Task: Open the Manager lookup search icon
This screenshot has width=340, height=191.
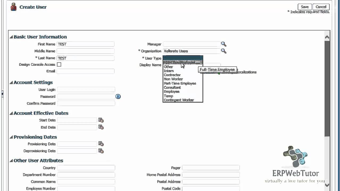Action: click(x=223, y=44)
